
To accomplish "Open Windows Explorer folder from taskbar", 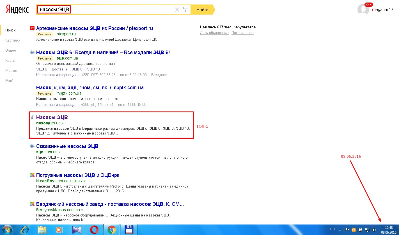I will [42, 230].
